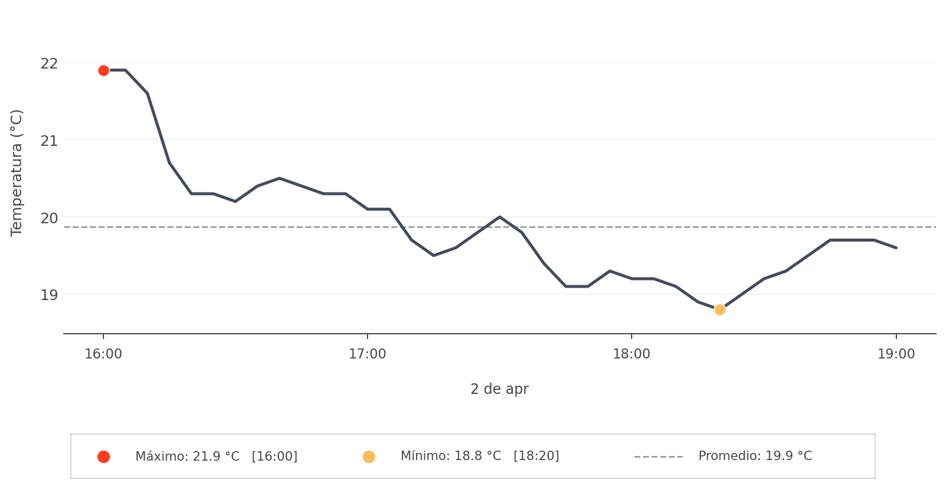
Task: Click the 21 label on the temperature axis
Action: [50, 141]
